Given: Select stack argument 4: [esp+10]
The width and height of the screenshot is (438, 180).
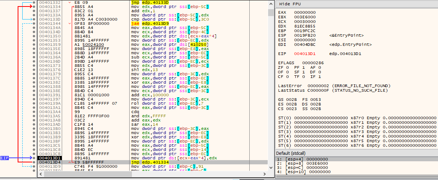Looking at the screenshot, I should click(x=356, y=172).
